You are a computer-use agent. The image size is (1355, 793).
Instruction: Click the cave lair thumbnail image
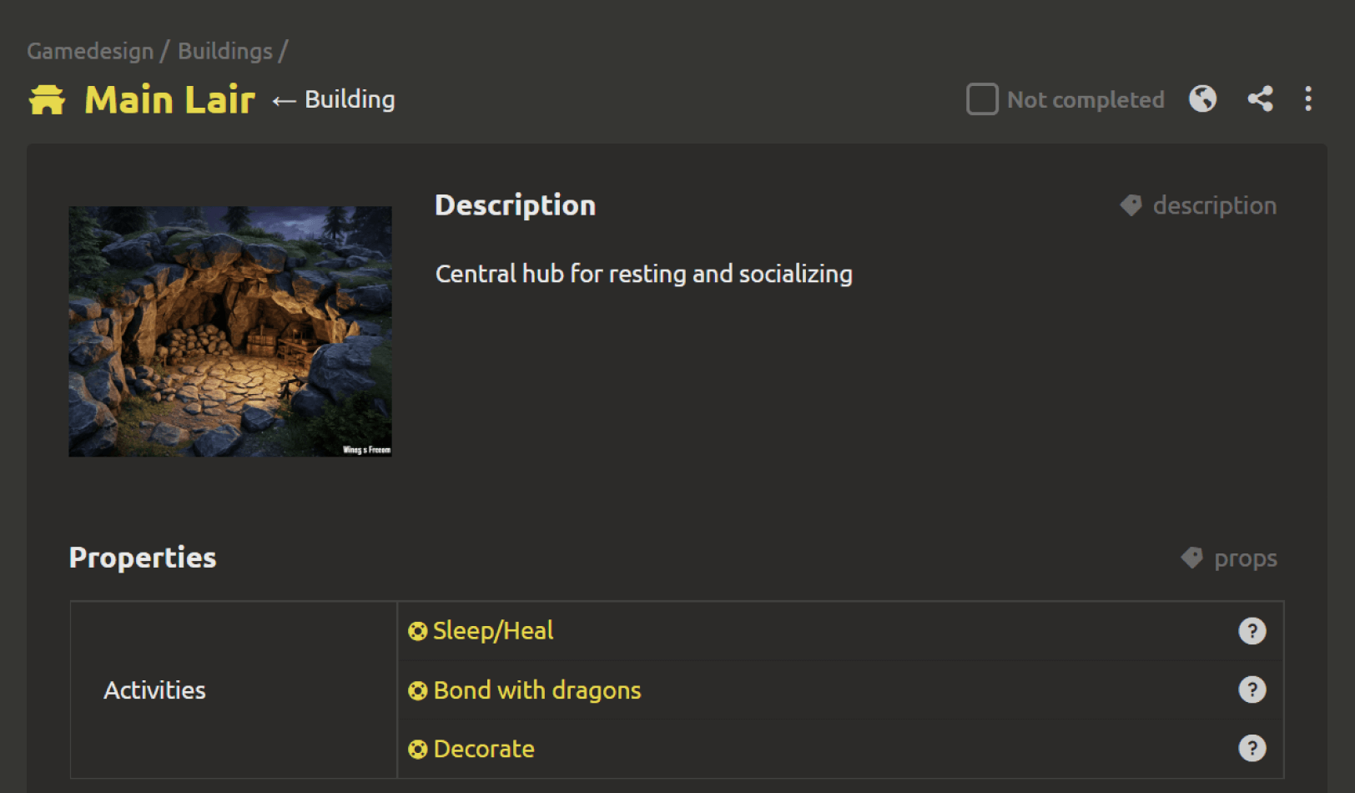(x=230, y=331)
